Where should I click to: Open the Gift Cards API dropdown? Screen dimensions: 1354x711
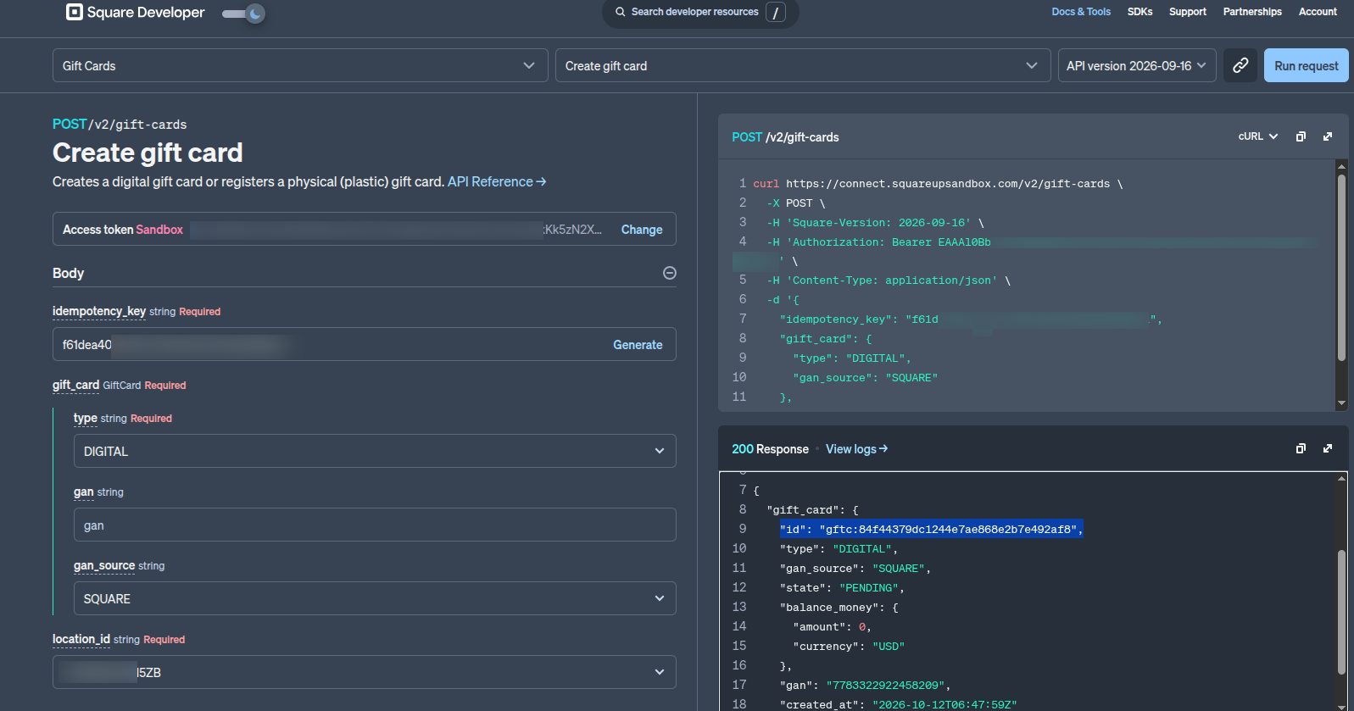(299, 65)
